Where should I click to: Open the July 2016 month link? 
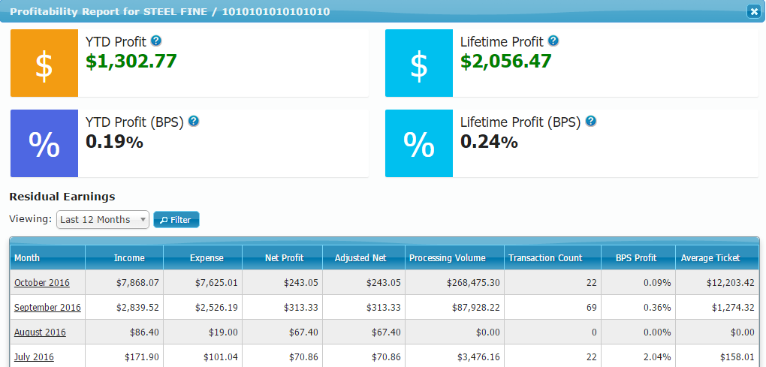coord(34,357)
